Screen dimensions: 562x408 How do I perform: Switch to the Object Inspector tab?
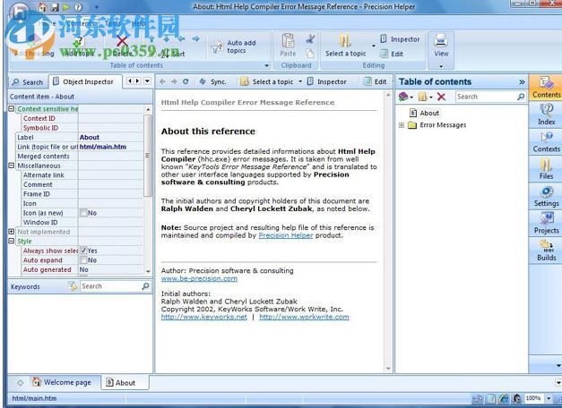pyautogui.click(x=85, y=81)
